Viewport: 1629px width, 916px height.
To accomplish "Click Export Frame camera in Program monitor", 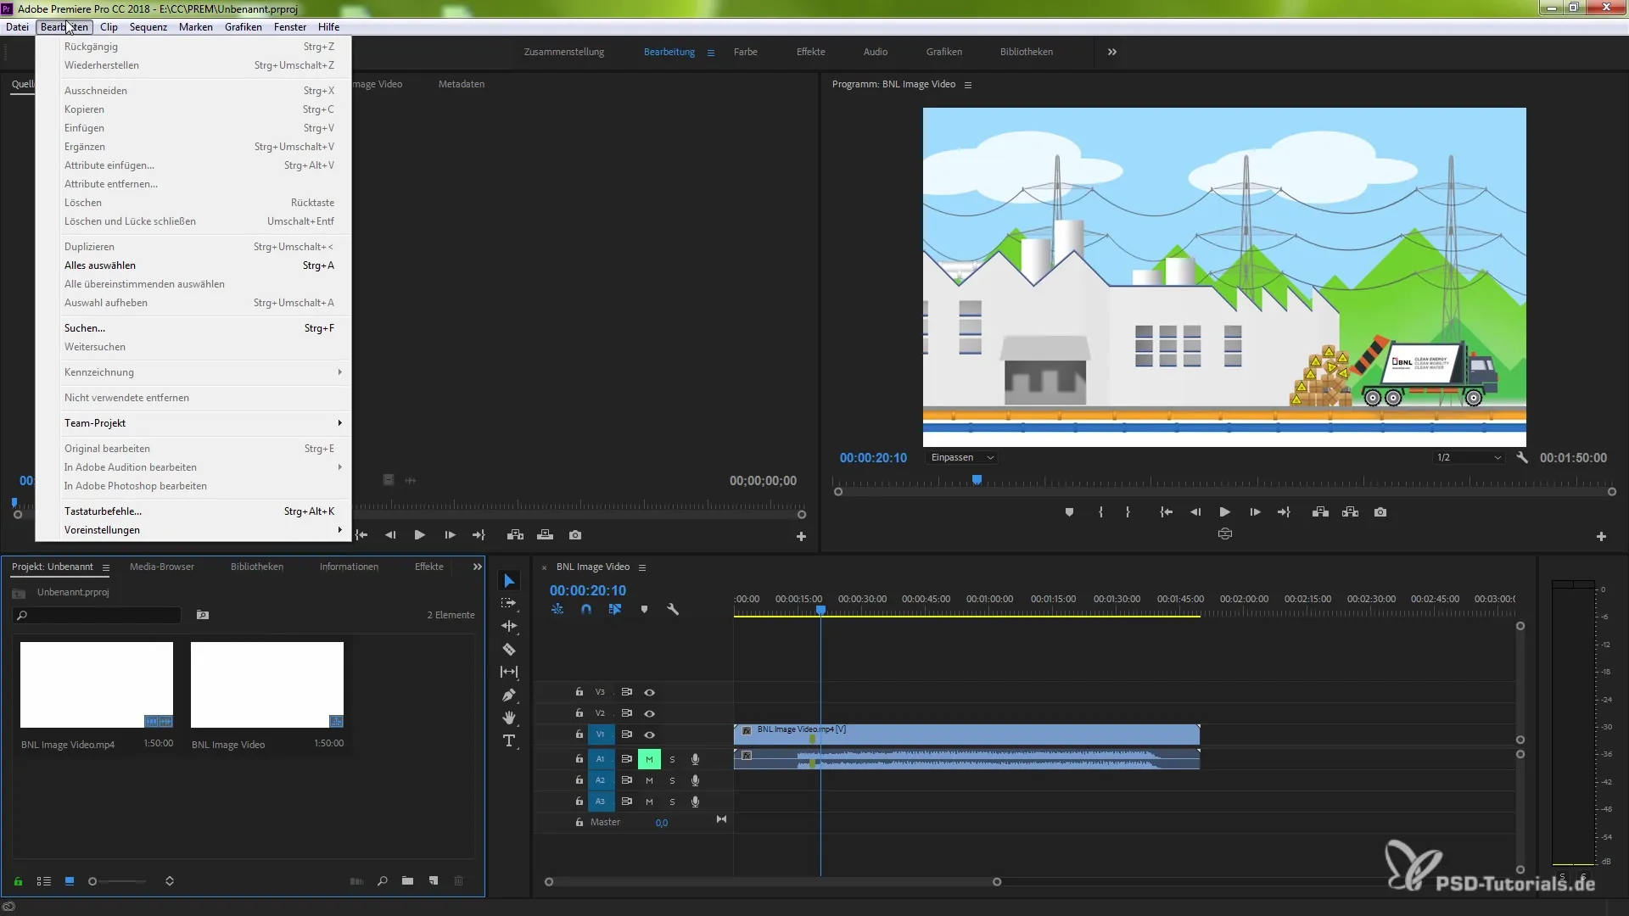I will [x=1380, y=512].
